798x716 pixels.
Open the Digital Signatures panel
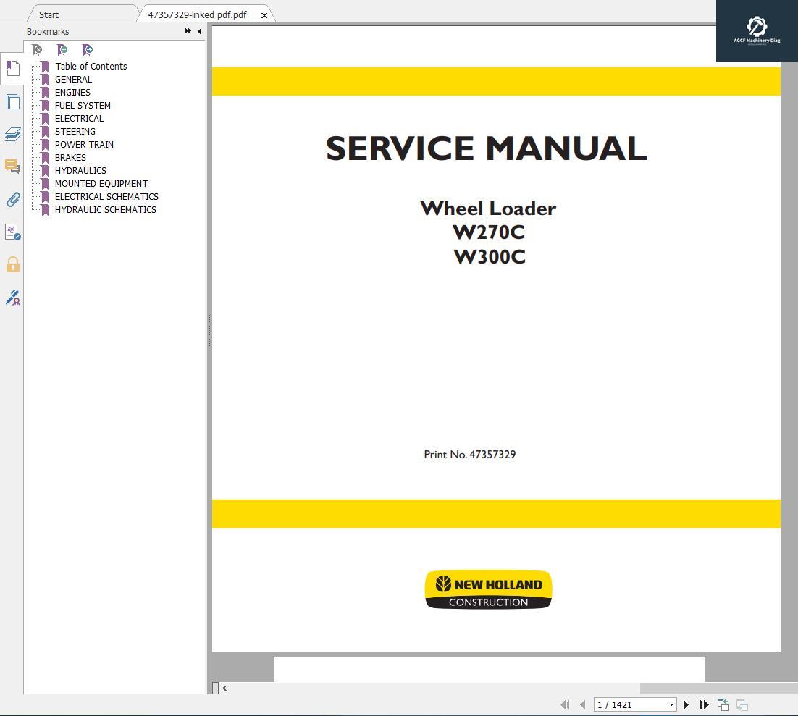click(x=12, y=297)
